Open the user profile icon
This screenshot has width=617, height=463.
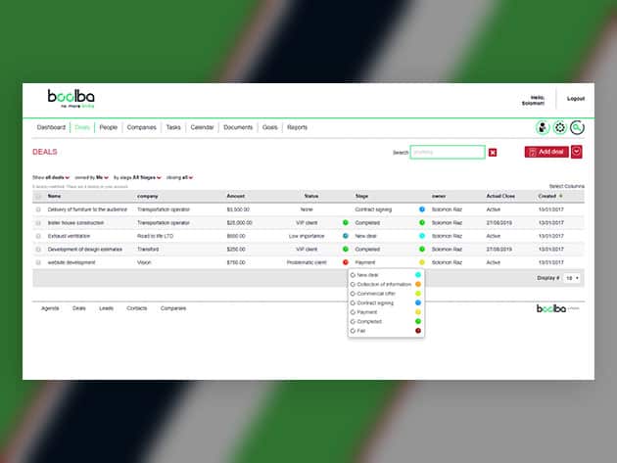(x=543, y=127)
